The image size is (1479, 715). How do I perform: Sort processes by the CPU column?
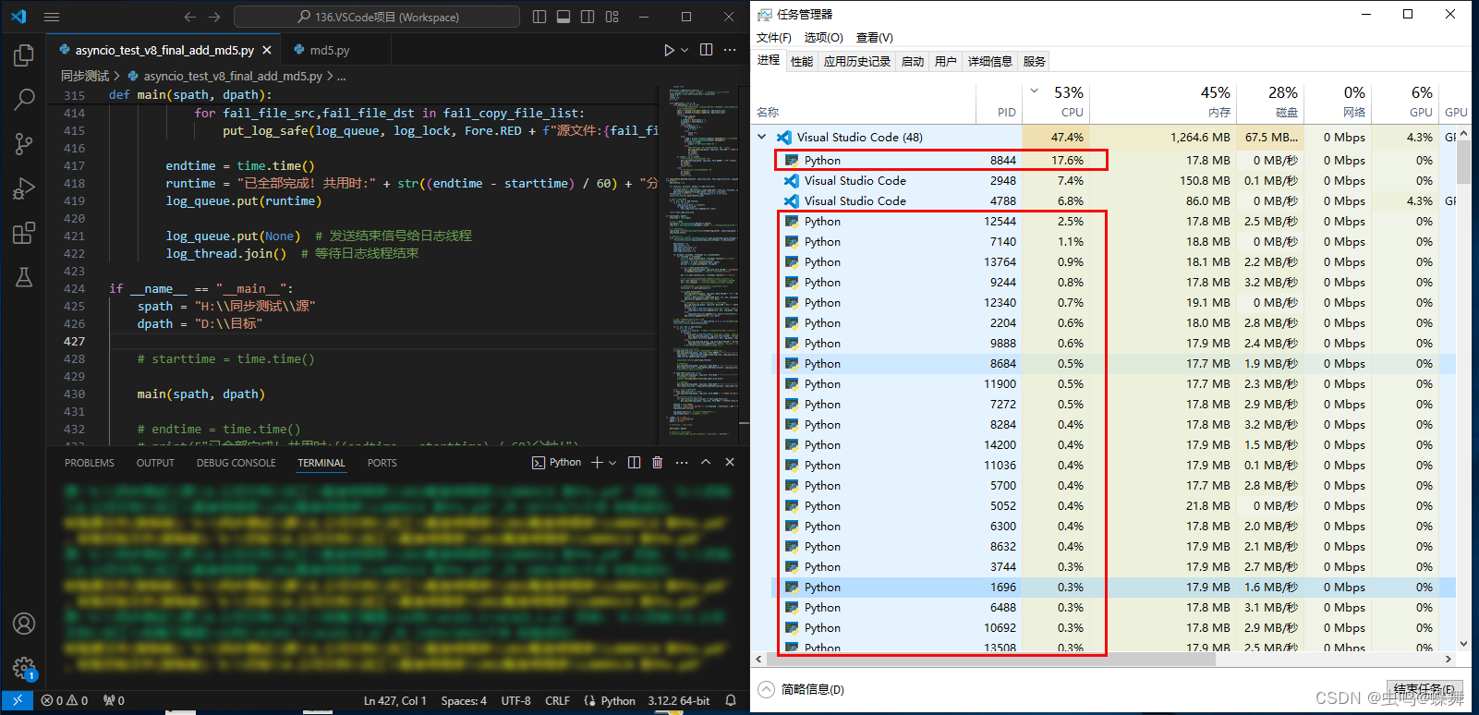1056,103
